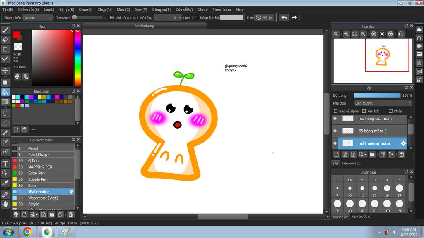Image resolution: width=424 pixels, height=238 pixels.
Task: Enable the Đóng khe hở checkbox
Action: 196,17
